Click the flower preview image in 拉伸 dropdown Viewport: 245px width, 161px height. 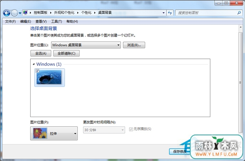[x=40, y=133]
